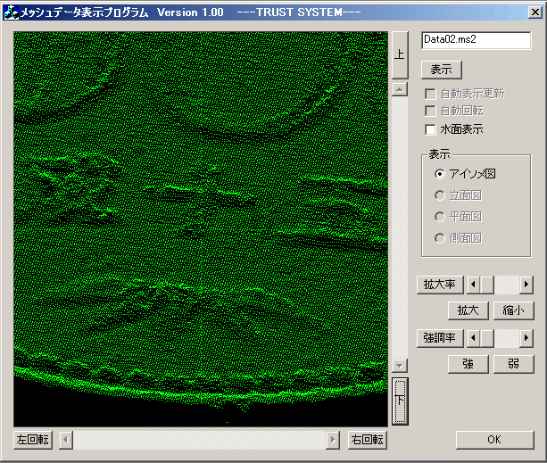Enable the 水面表示 checkbox
The image size is (547, 463).
[430, 129]
